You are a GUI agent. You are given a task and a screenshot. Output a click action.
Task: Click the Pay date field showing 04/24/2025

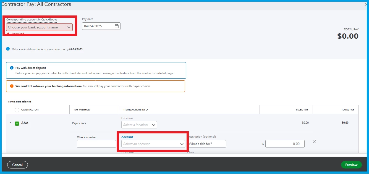click(x=101, y=26)
